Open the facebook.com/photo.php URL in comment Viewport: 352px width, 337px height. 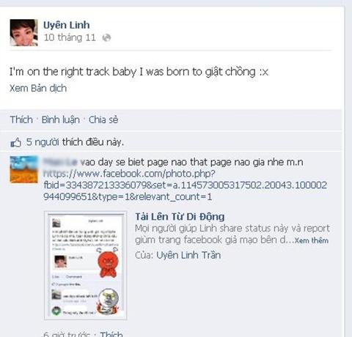tap(185, 185)
